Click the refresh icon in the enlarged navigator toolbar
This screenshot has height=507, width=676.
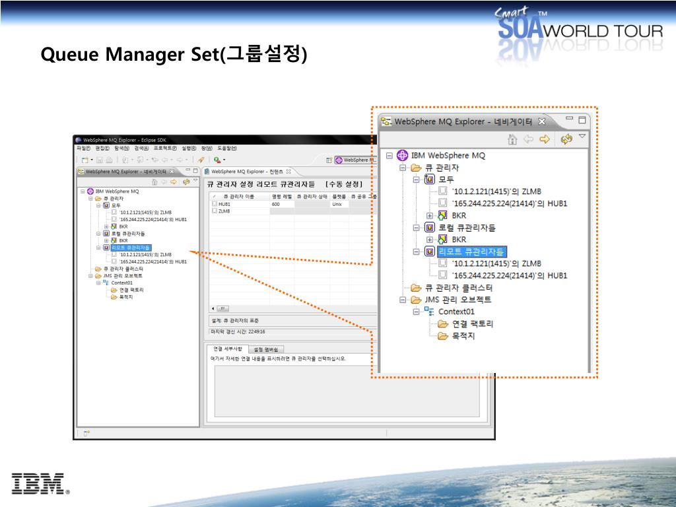point(566,139)
